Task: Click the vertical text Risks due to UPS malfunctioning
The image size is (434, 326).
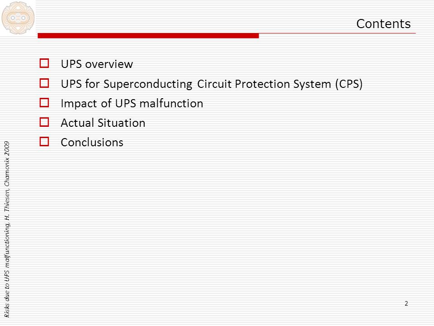Action: coord(7,274)
